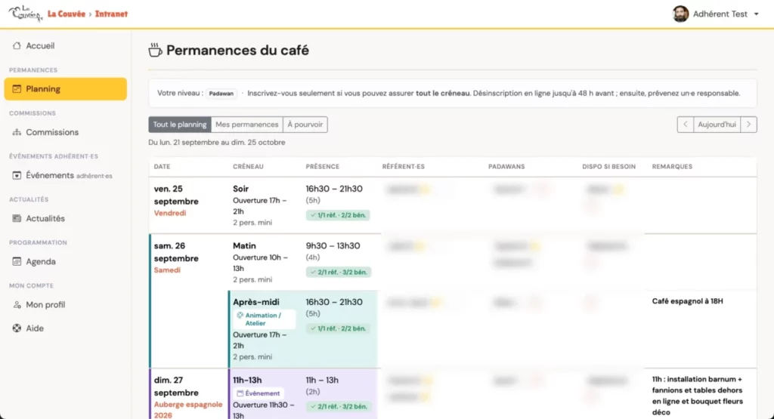Click the Auberge espagnole 2026 label
This screenshot has width=774, height=419.
188,410
